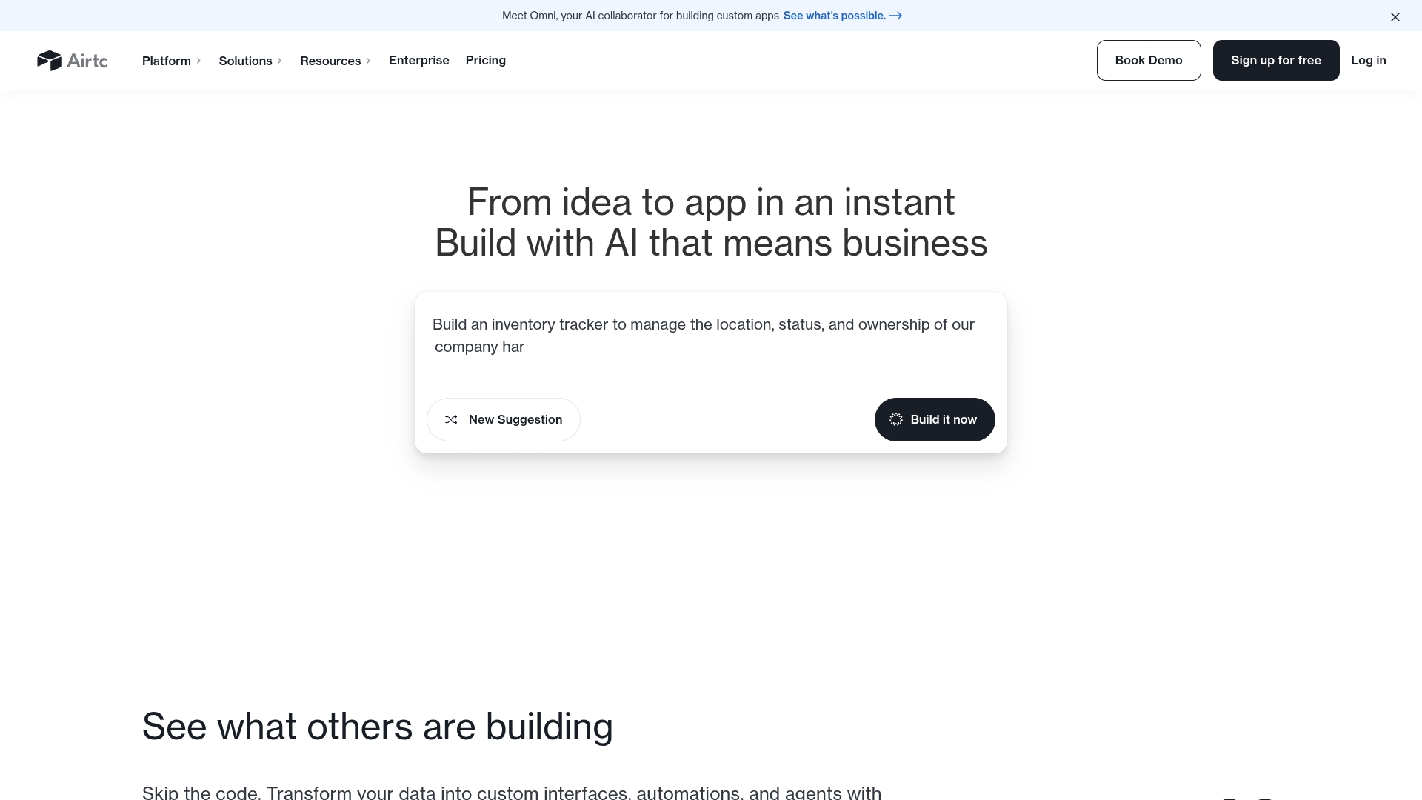Go to the Enterprise page
Image resolution: width=1422 pixels, height=800 pixels.
pos(419,60)
